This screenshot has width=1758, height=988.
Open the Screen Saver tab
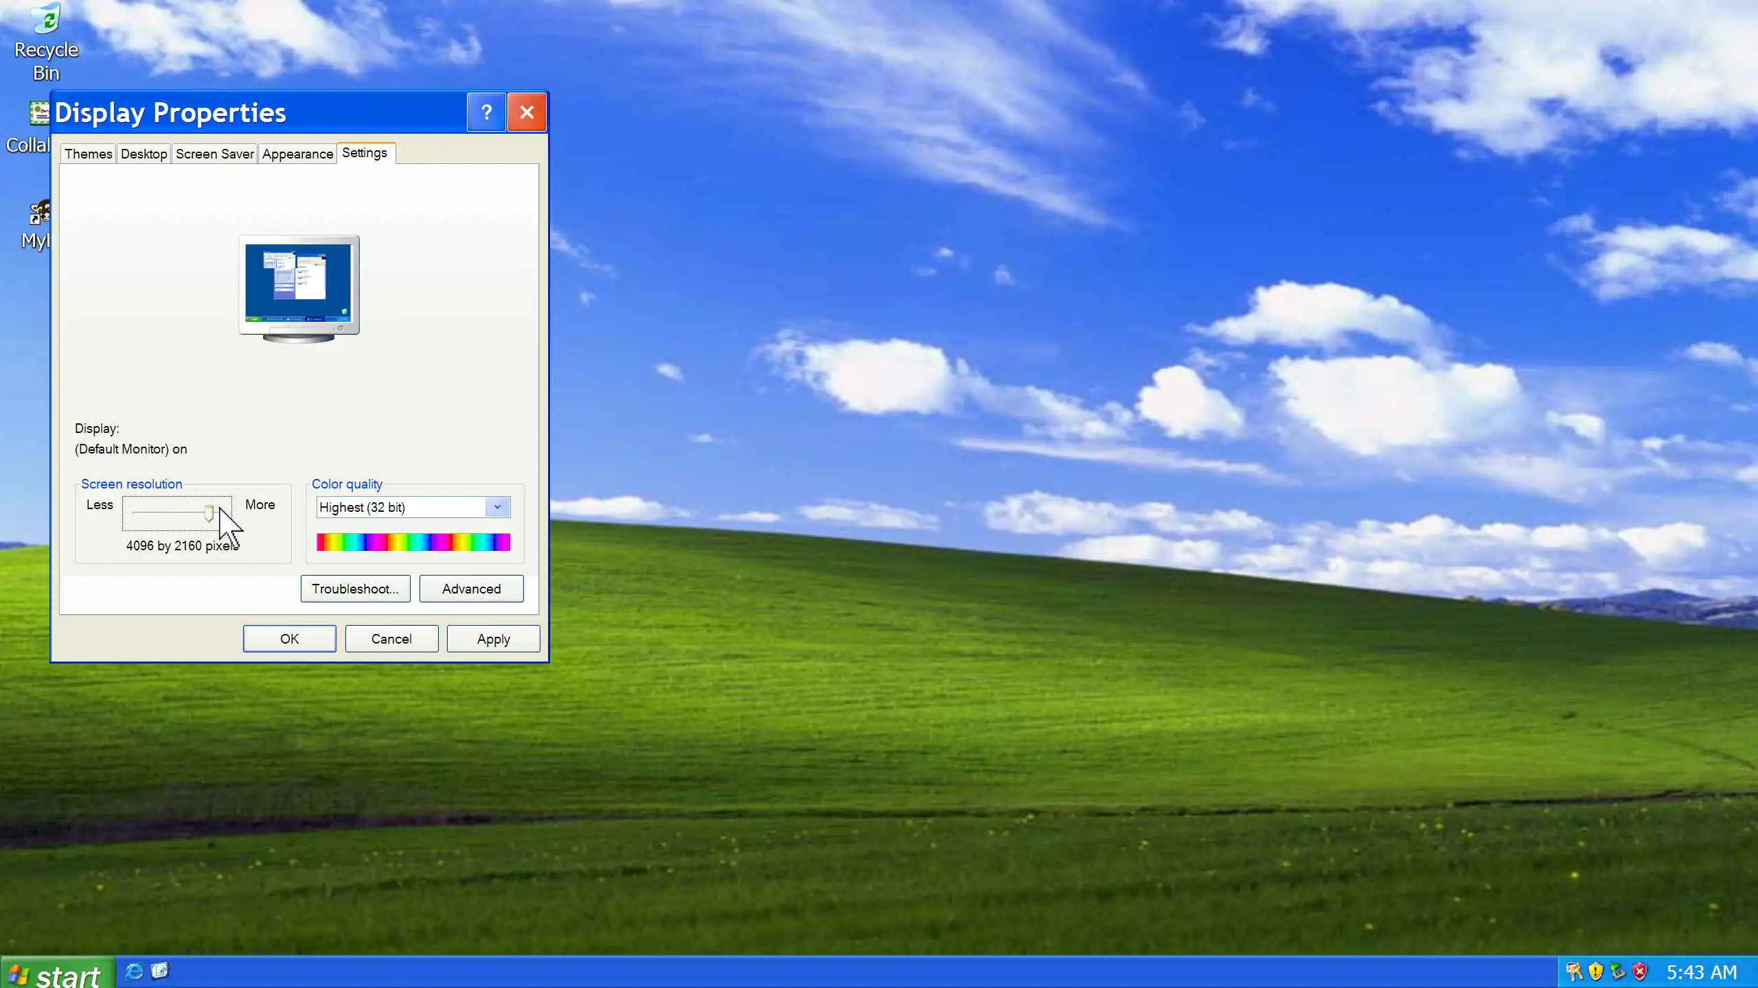click(215, 154)
